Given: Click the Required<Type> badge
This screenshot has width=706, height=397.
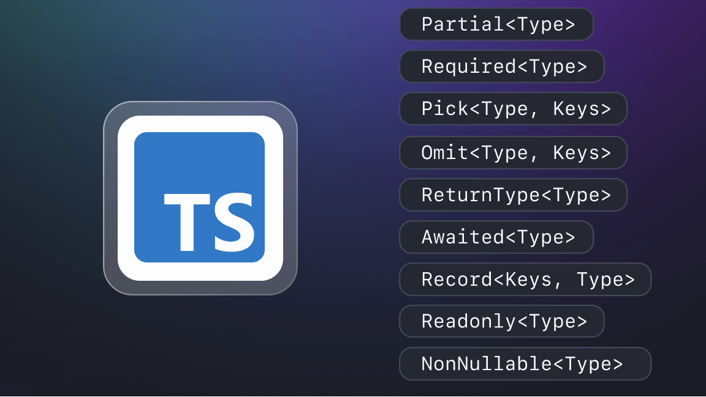Looking at the screenshot, I should click(501, 67).
